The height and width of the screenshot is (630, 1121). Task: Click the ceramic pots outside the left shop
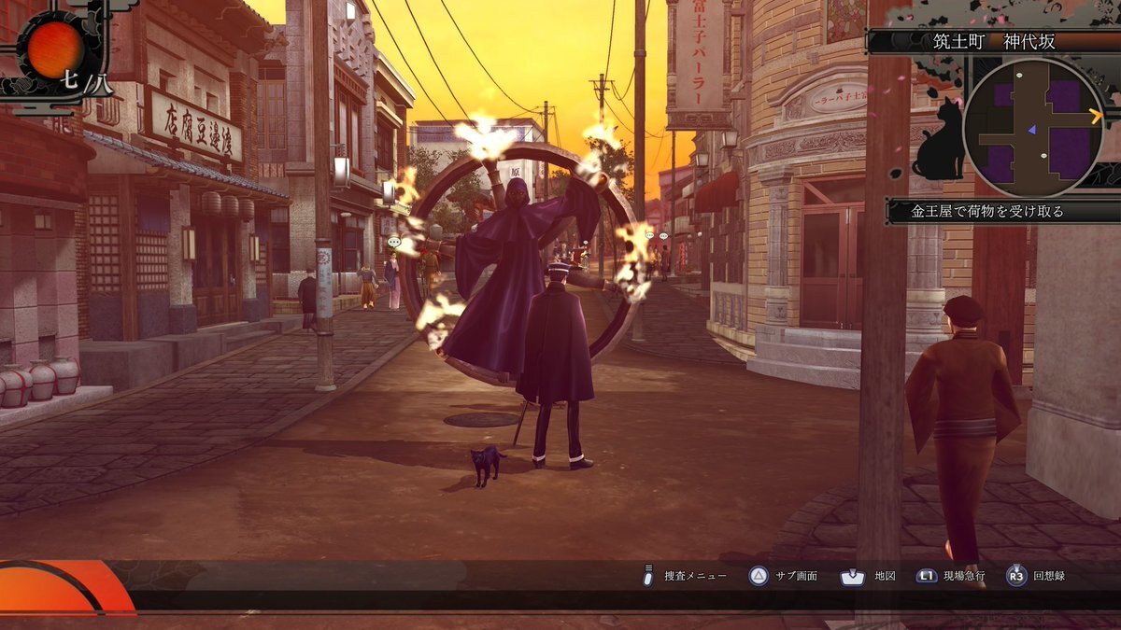(x=40, y=381)
